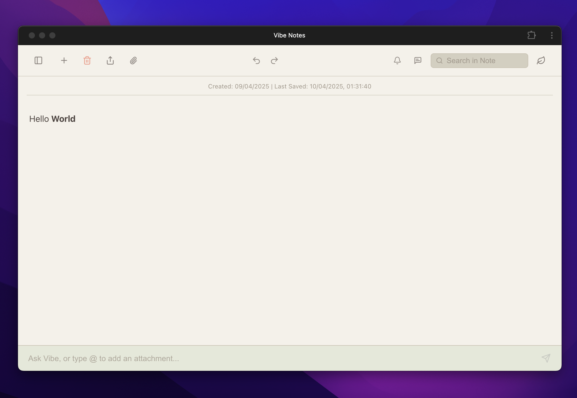Open reminders bell icon
Image resolution: width=577 pixels, height=398 pixels.
click(x=397, y=61)
